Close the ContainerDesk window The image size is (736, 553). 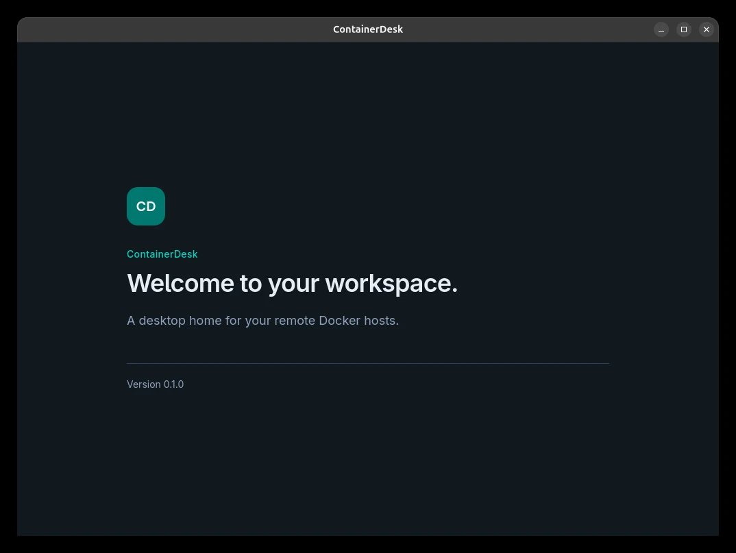[x=706, y=29]
